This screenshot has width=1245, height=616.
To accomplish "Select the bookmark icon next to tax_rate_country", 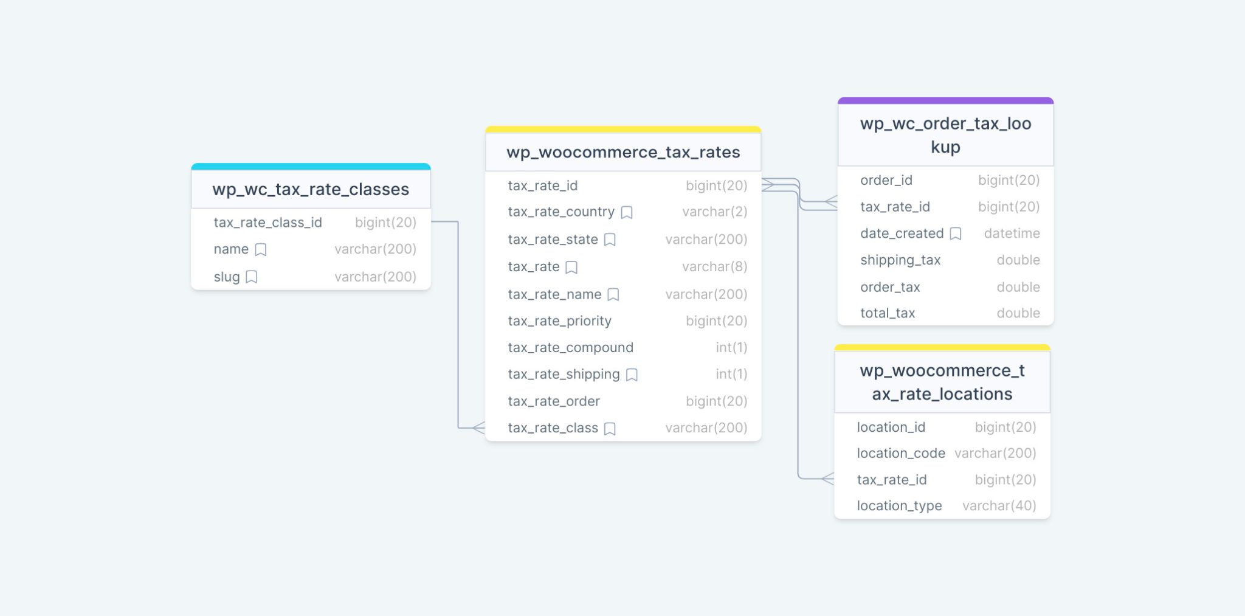I will 628,212.
